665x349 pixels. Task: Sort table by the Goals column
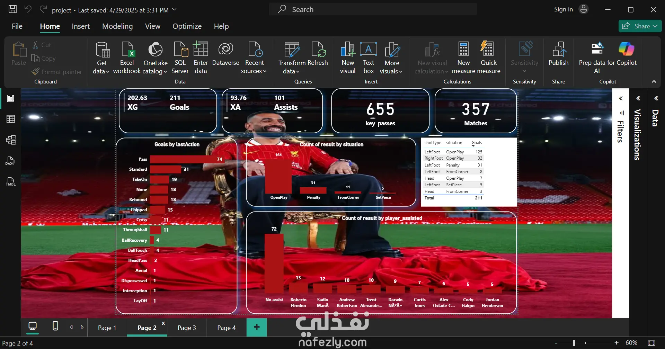point(477,143)
